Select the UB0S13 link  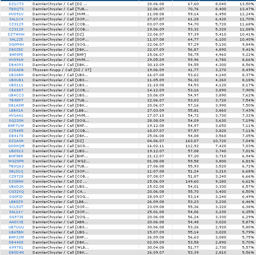[16, 151]
